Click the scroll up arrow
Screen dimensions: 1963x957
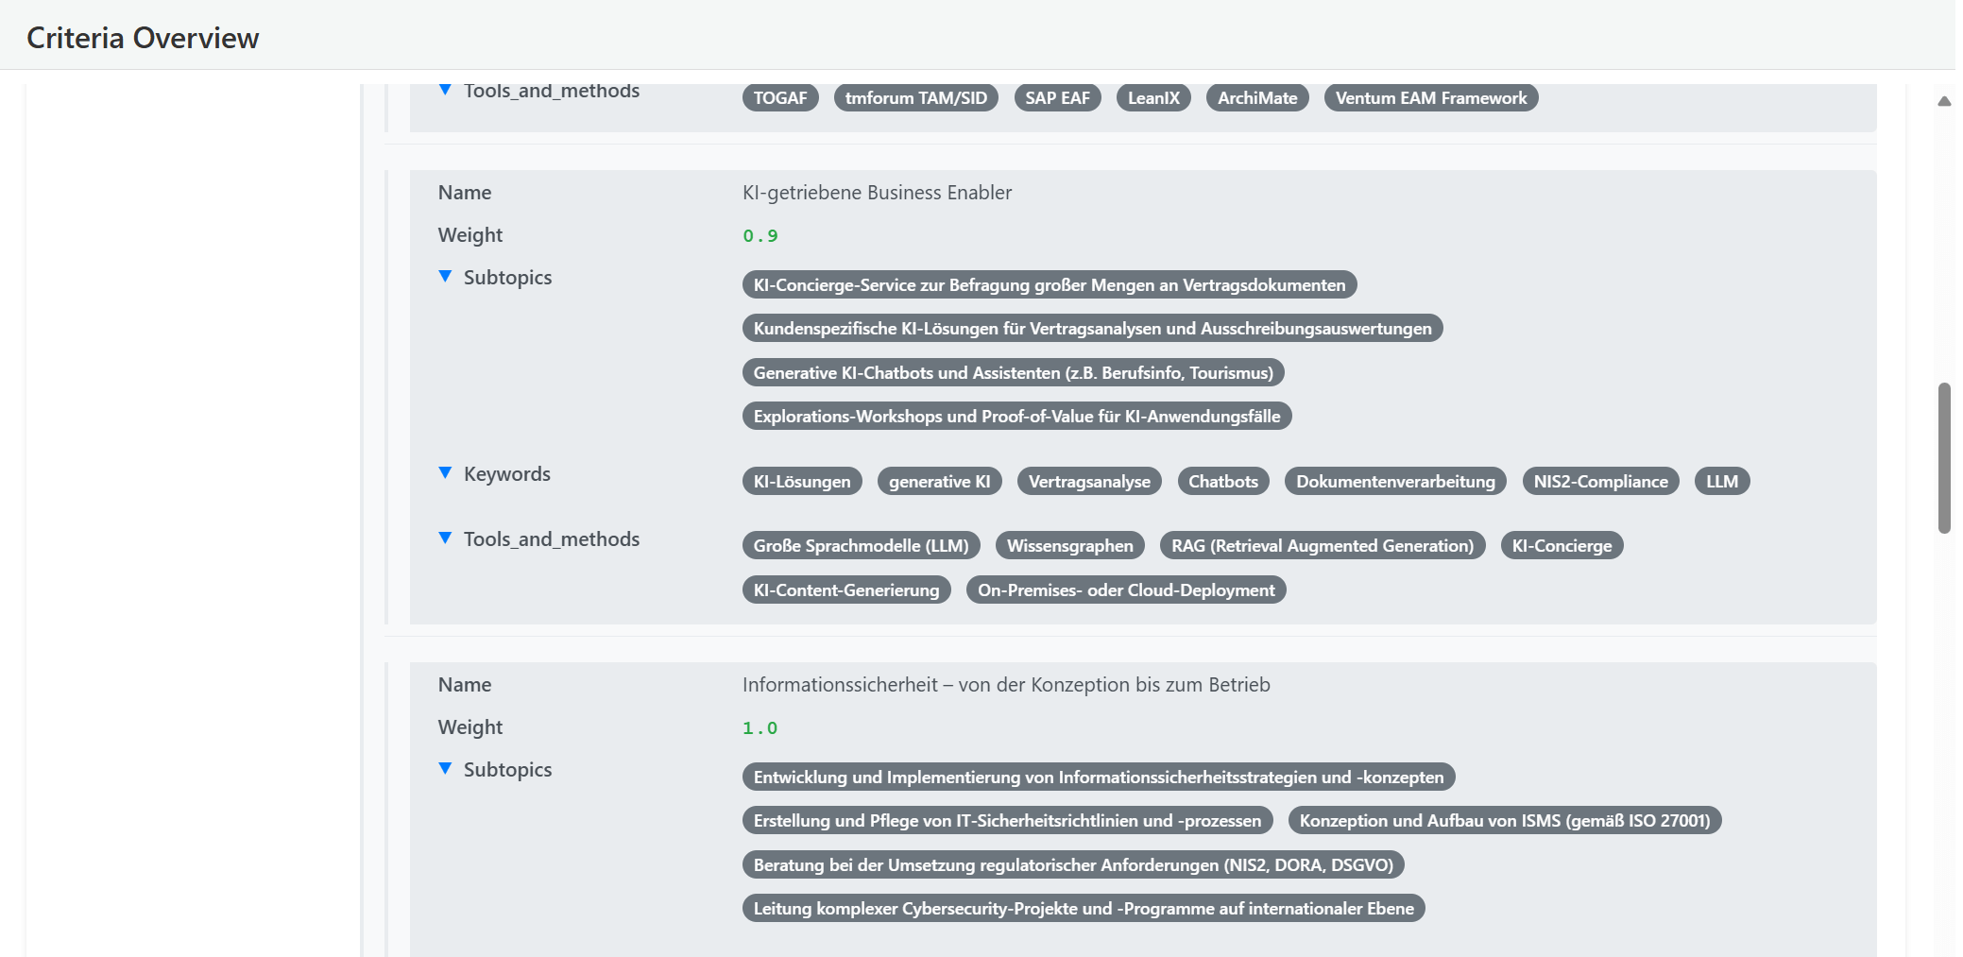pos(1943,101)
